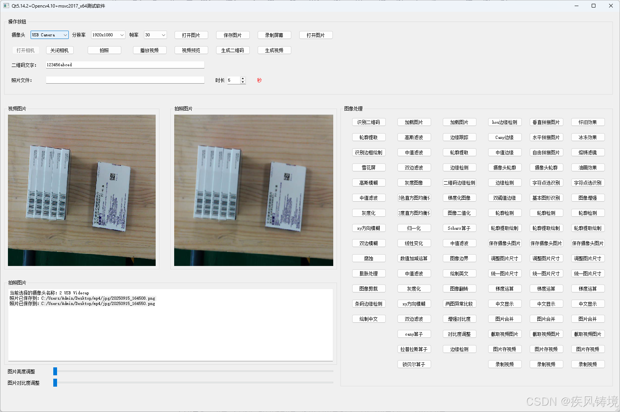This screenshot has height=412, width=620.
Task: Click the 垂直拼接图片 button
Action: (546, 122)
